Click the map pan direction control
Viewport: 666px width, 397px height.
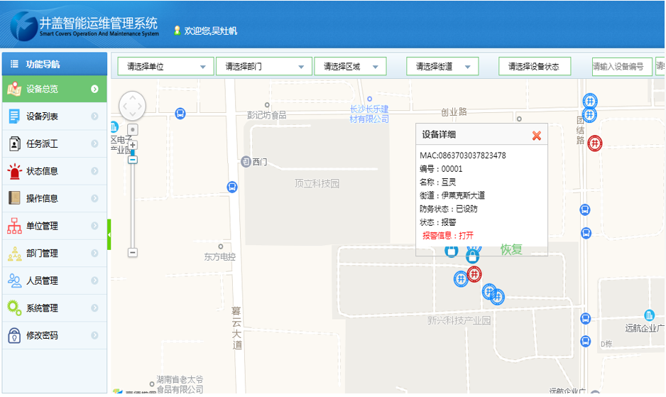[x=132, y=106]
